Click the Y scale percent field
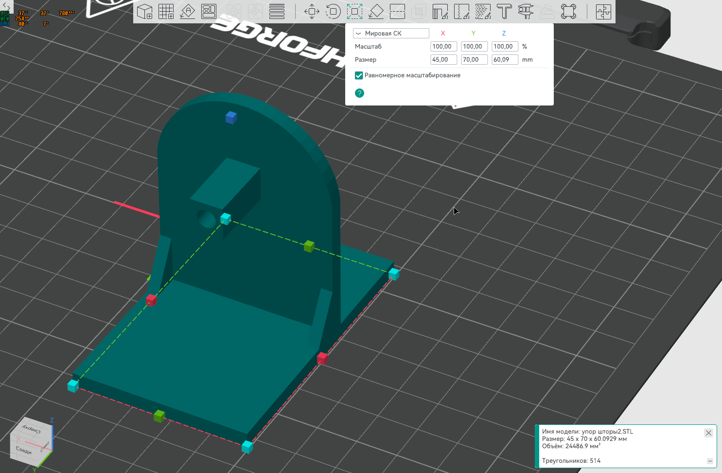The width and height of the screenshot is (722, 473). [474, 47]
